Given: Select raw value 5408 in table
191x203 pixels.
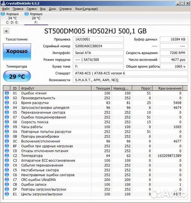Looking at the screenshot, I should (x=177, y=103).
